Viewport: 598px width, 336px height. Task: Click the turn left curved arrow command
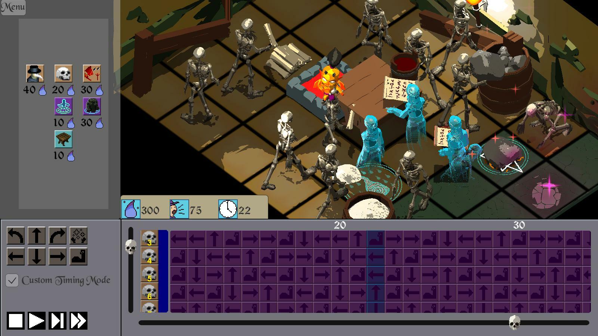(16, 236)
